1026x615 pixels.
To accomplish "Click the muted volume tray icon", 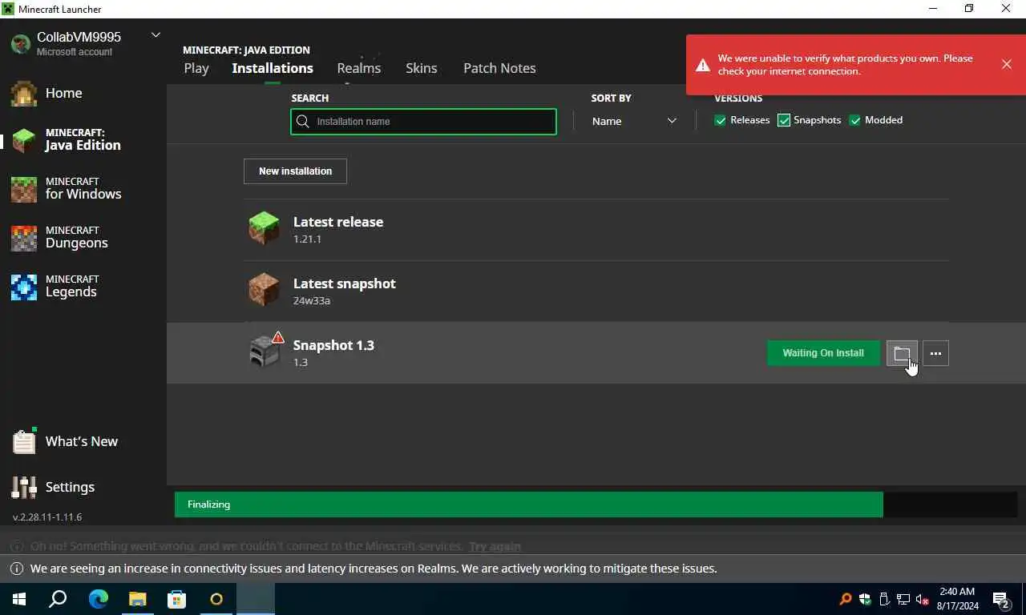I will pyautogui.click(x=923, y=599).
